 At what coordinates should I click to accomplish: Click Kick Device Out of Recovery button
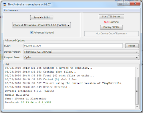pos(111,34)
